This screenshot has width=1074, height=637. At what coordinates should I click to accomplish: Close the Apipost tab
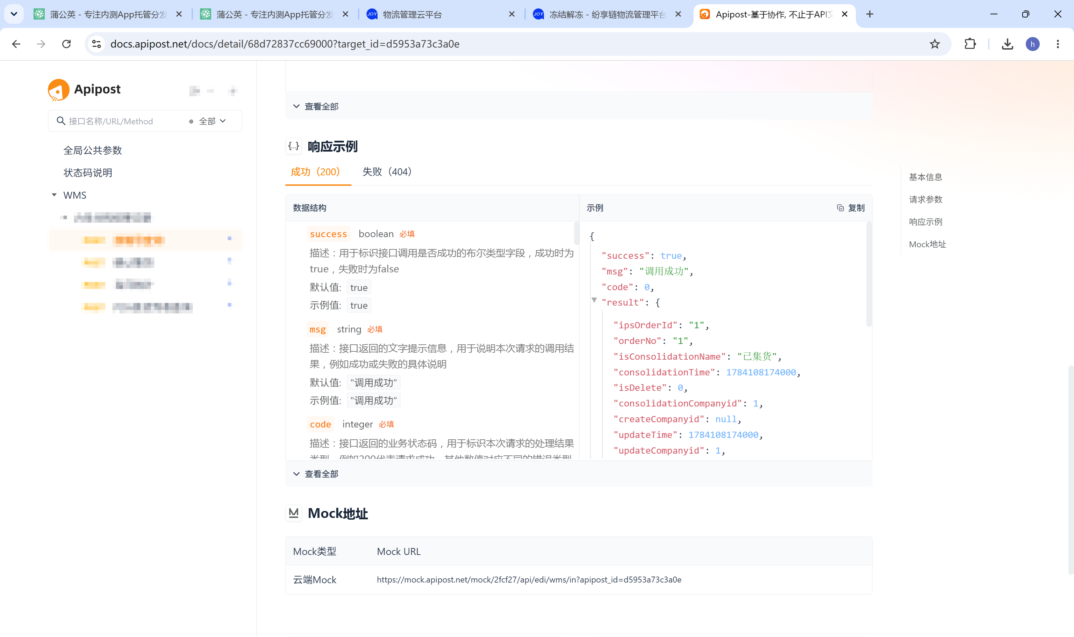(x=845, y=14)
